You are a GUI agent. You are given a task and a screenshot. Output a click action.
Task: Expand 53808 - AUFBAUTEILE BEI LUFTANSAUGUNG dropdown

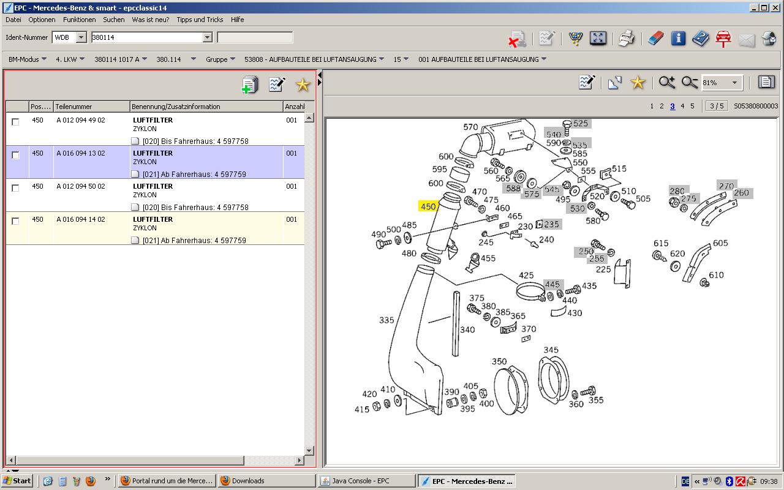[382, 59]
